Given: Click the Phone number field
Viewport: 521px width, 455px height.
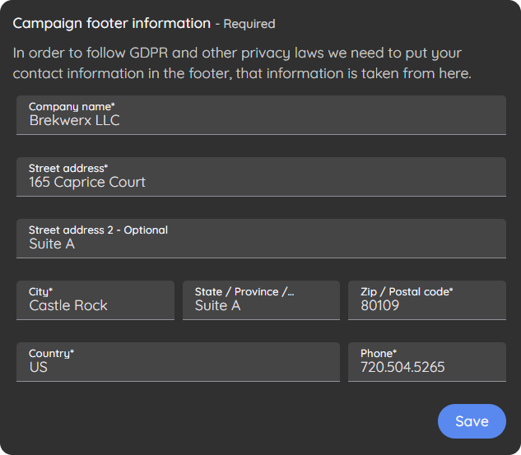Looking at the screenshot, I should [x=427, y=362].
